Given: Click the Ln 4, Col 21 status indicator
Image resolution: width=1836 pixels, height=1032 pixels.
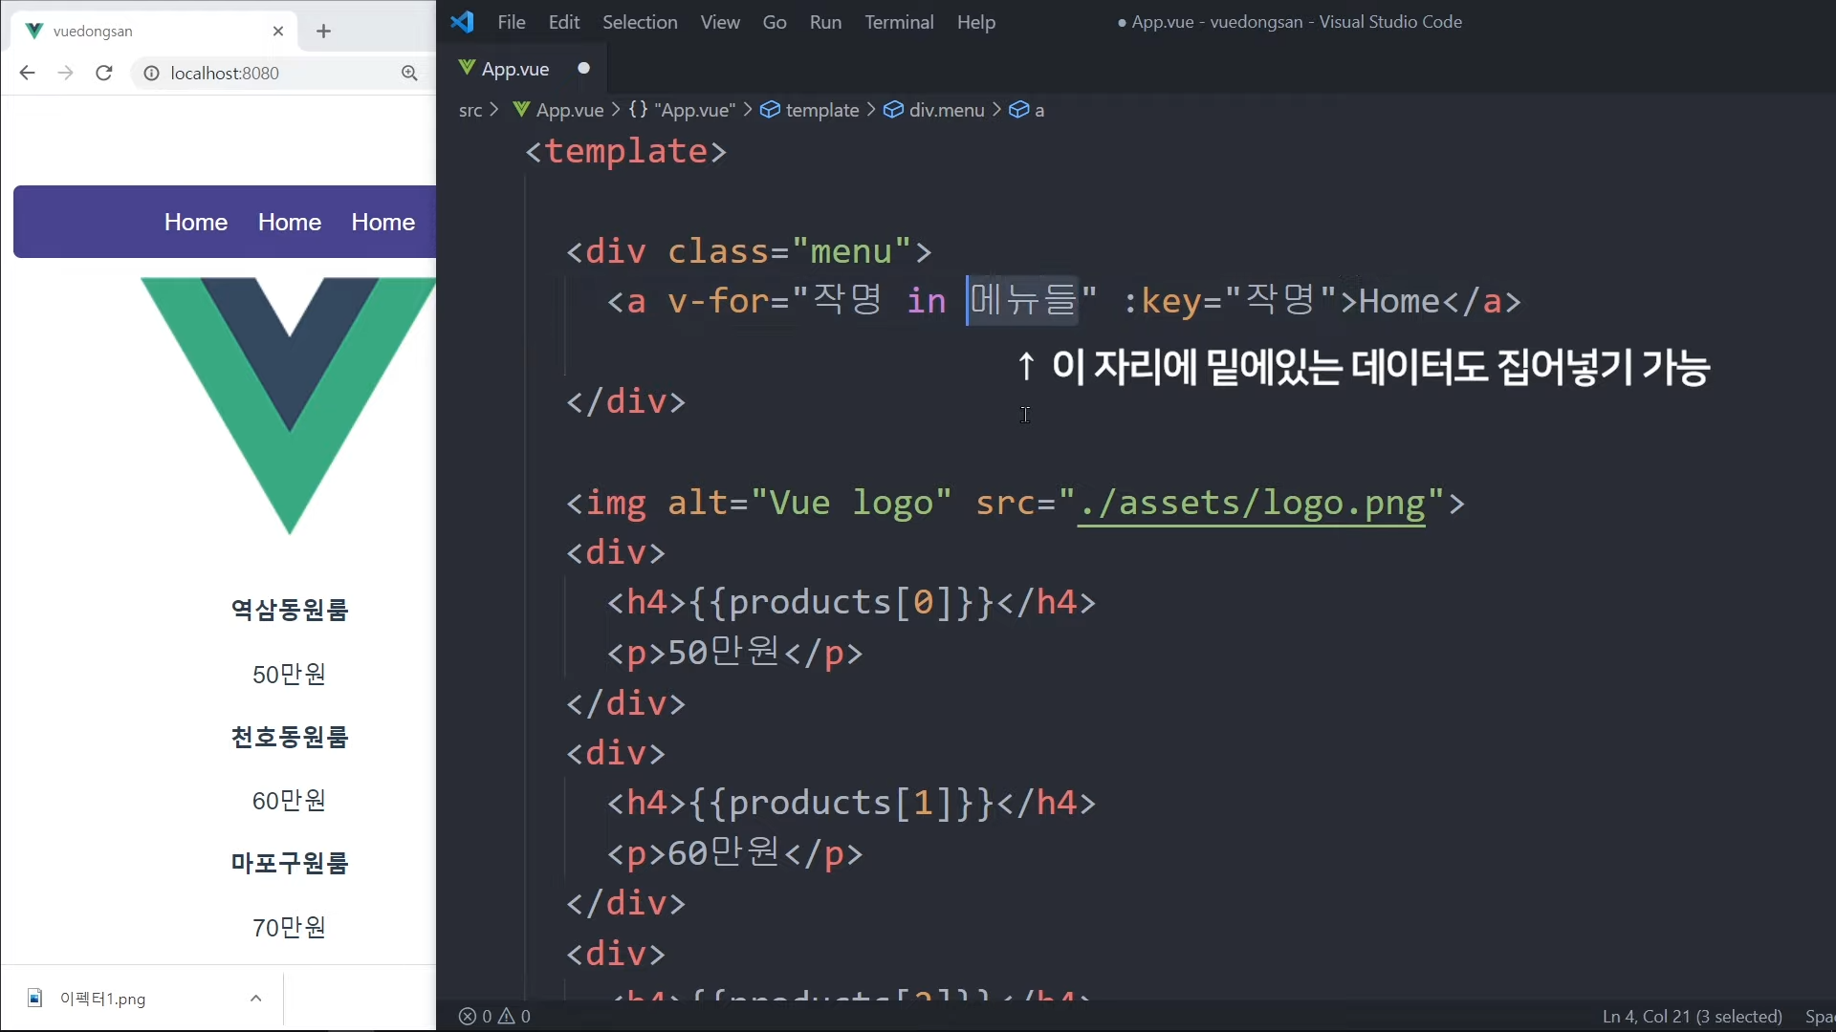Looking at the screenshot, I should pos(1692,1017).
